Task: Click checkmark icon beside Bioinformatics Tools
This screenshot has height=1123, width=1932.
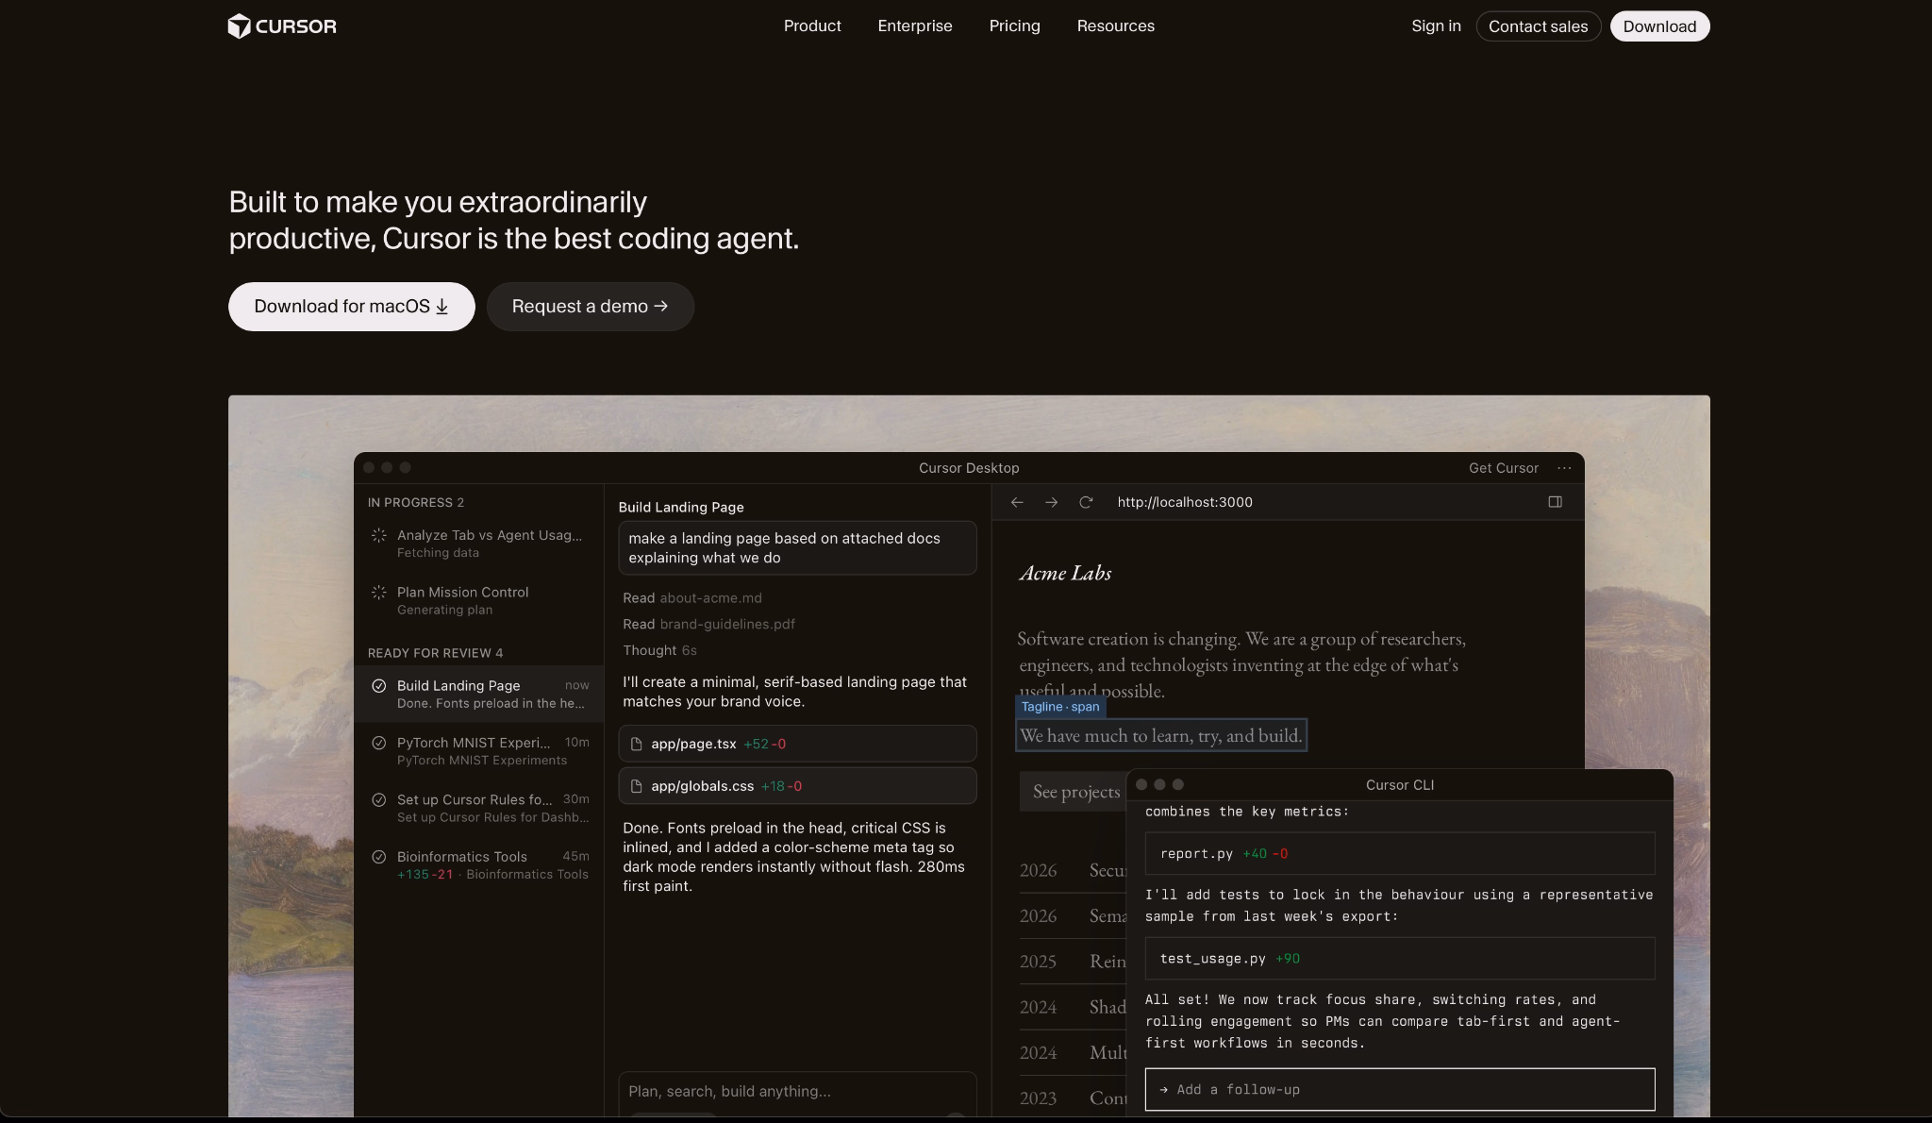Action: tap(379, 857)
